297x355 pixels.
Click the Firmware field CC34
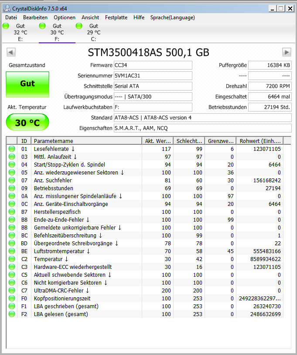click(x=153, y=65)
